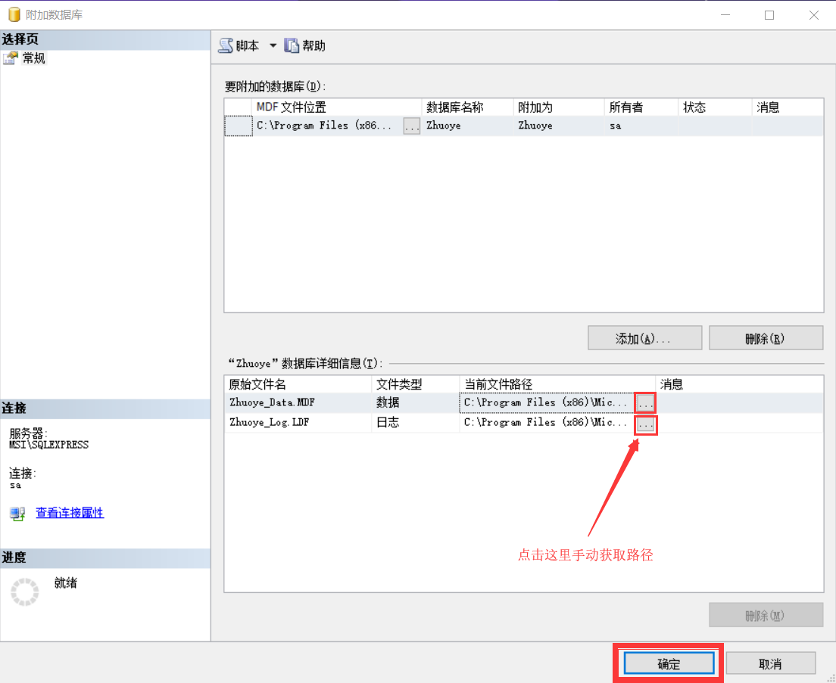Click the 数据 file type cell
The width and height of the screenshot is (836, 683).
415,402
